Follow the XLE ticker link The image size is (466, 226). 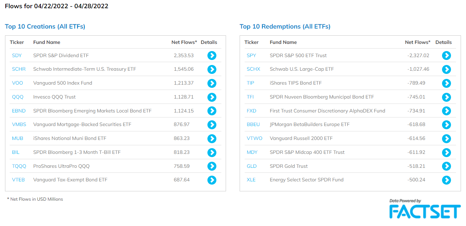[251, 180]
